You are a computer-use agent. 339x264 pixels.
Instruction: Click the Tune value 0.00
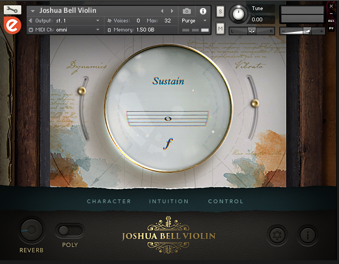pos(257,20)
